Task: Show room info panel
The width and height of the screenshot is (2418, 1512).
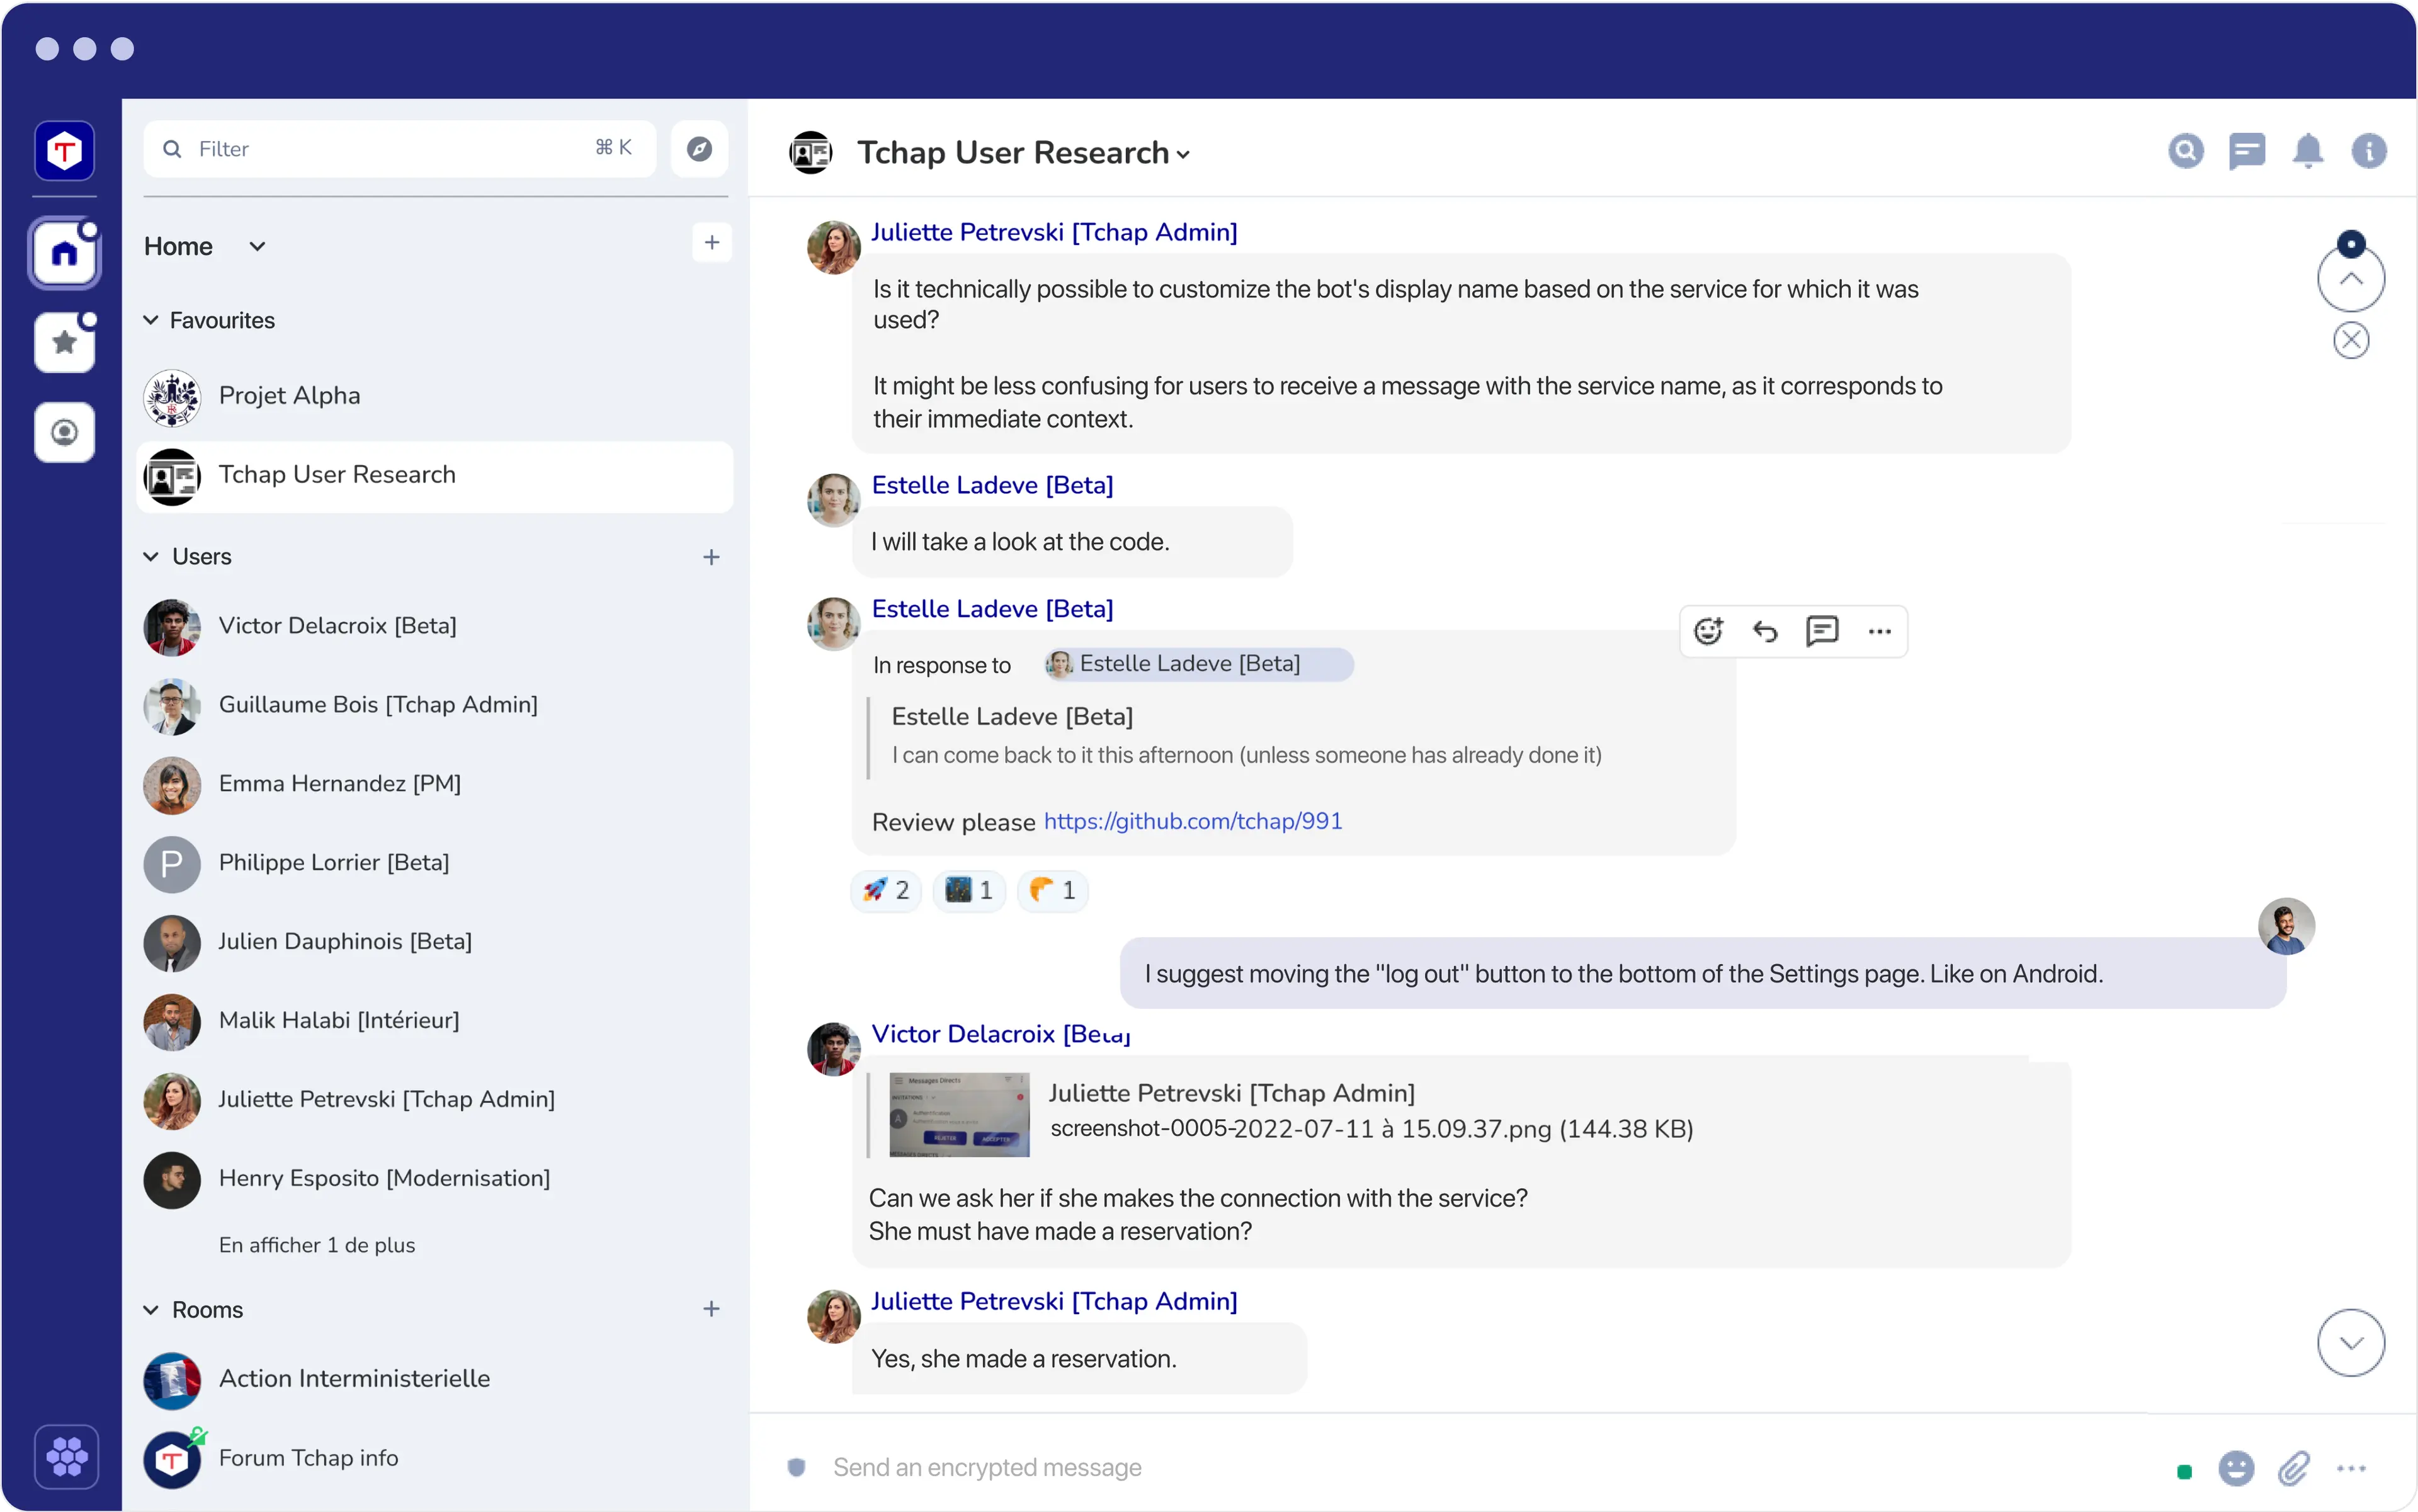Action: pyautogui.click(x=2368, y=151)
